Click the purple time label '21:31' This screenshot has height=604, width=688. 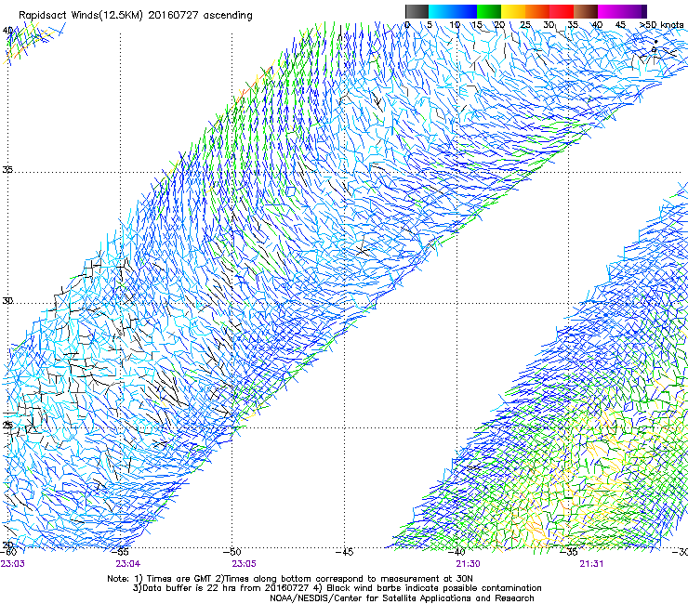(x=591, y=564)
